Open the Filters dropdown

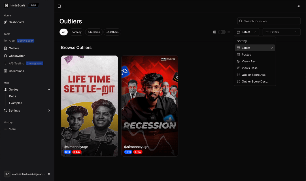[x=281, y=32]
